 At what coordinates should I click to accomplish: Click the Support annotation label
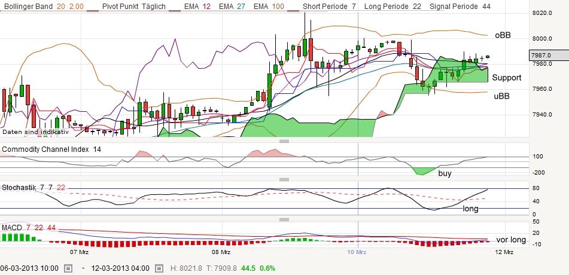pyautogui.click(x=507, y=78)
